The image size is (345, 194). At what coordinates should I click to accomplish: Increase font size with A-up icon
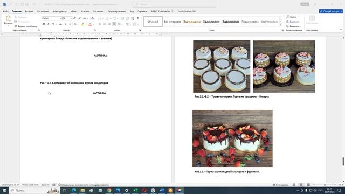pos(74,18)
